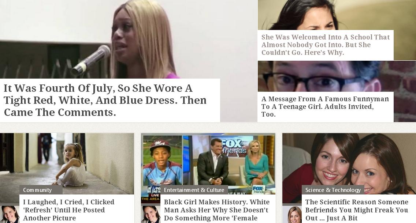Click the dark-haired woman thumbnail above the school headline
Screen dimensions: 416x223
[x=337, y=15]
